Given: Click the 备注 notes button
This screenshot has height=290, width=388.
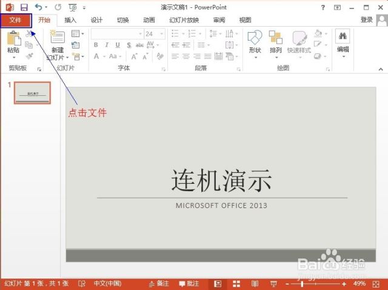Looking at the screenshot, I should [159, 283].
